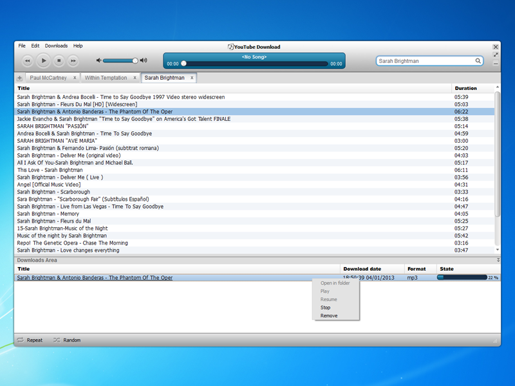The image size is (515, 386).
Task: Click the song progress seek bar
Action: [x=254, y=64]
